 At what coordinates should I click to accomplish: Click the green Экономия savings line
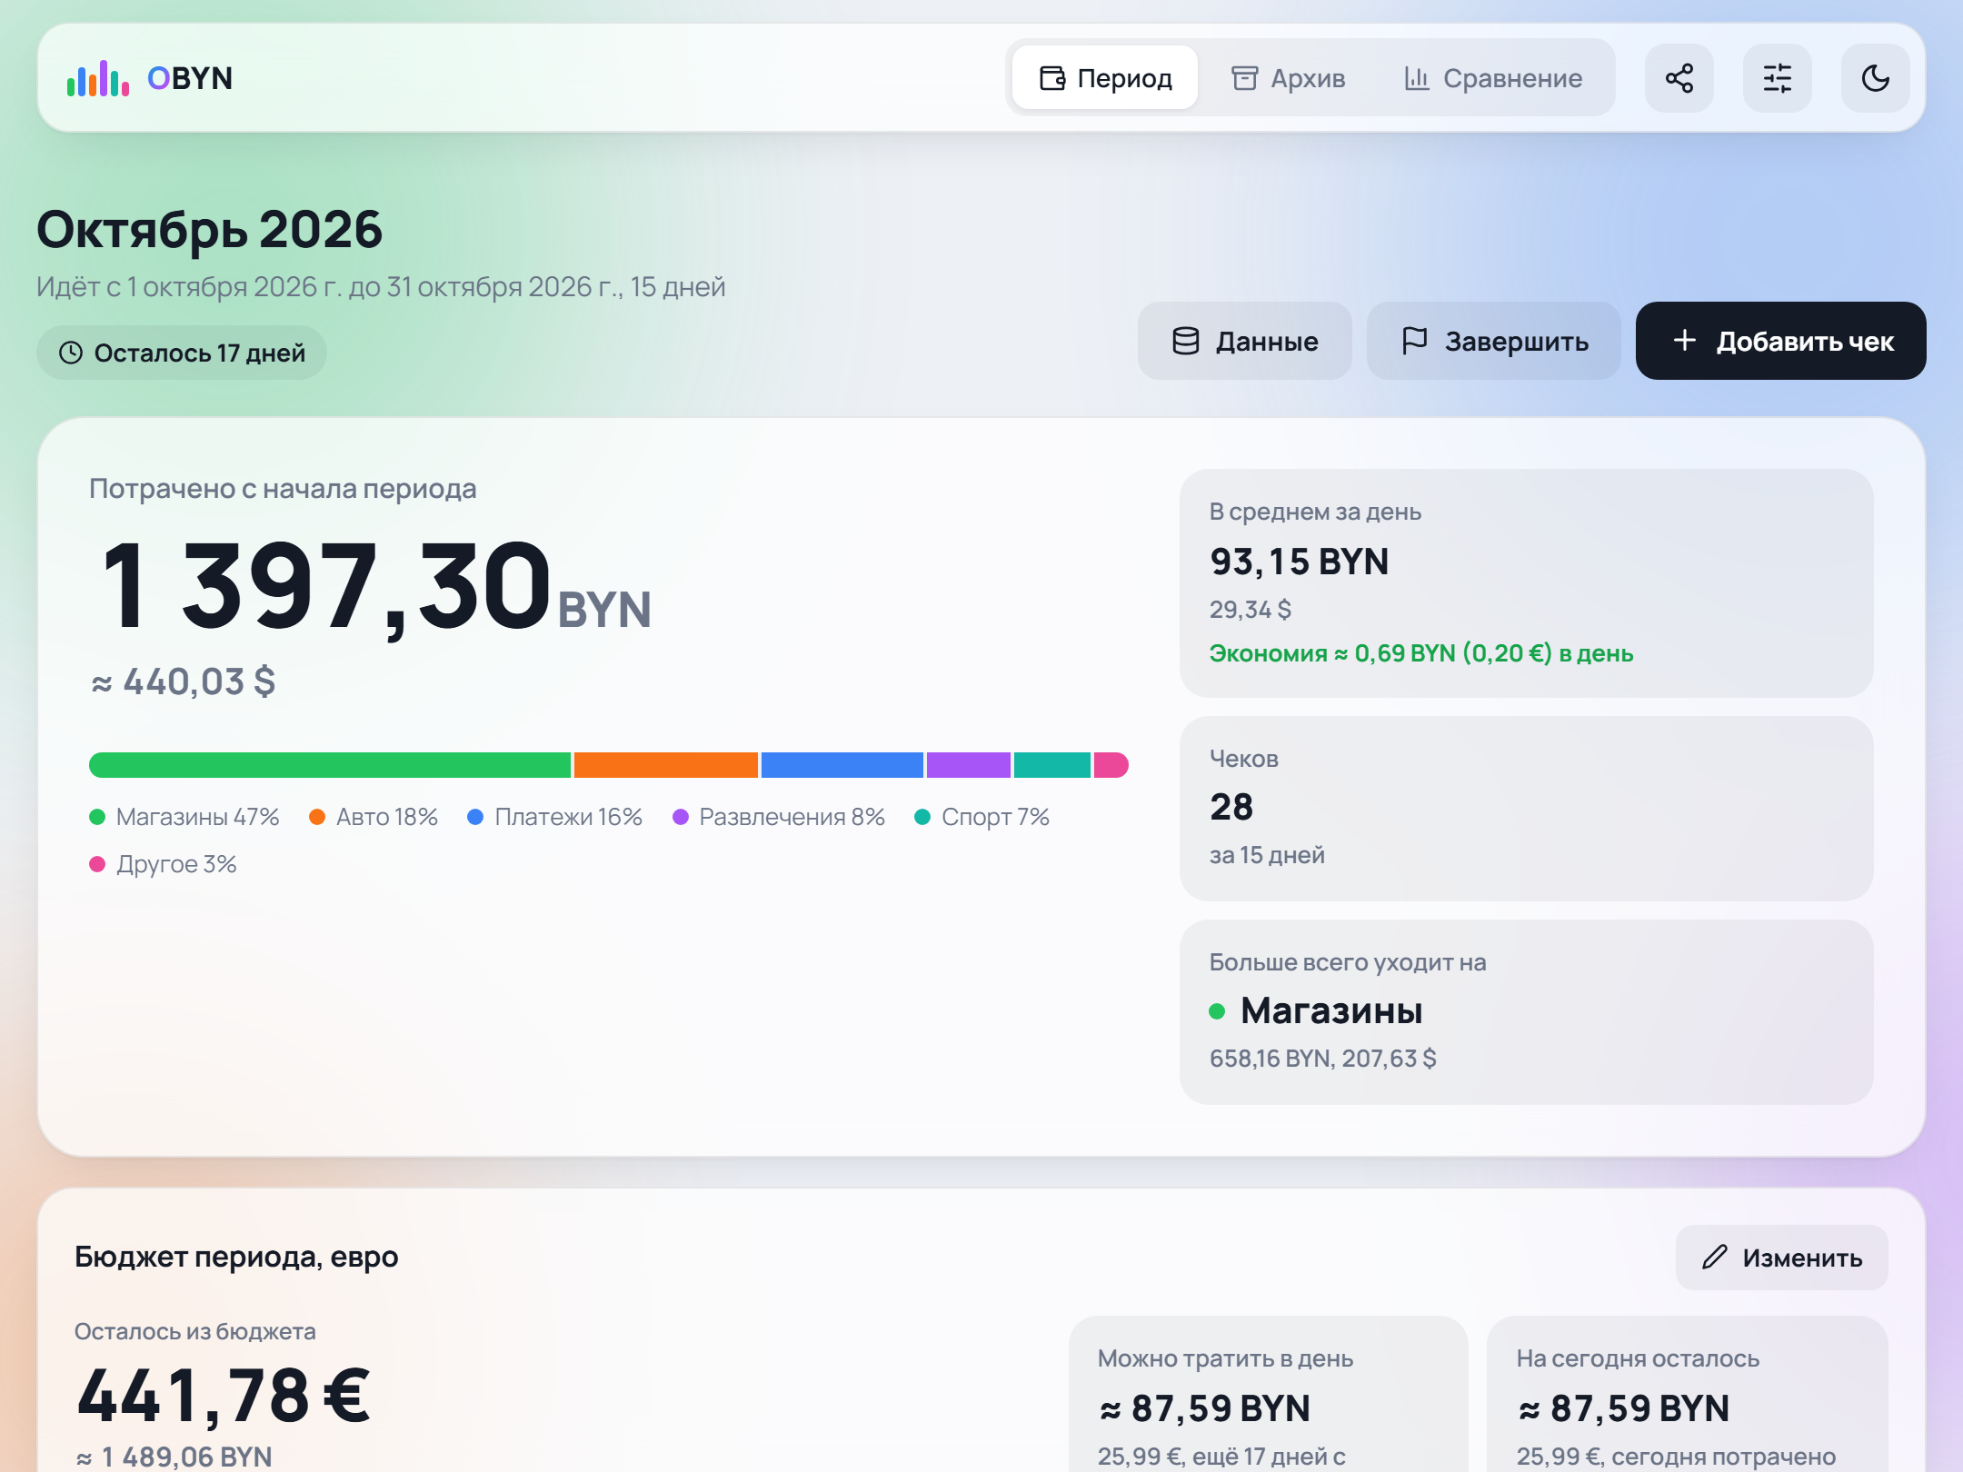1421,653
